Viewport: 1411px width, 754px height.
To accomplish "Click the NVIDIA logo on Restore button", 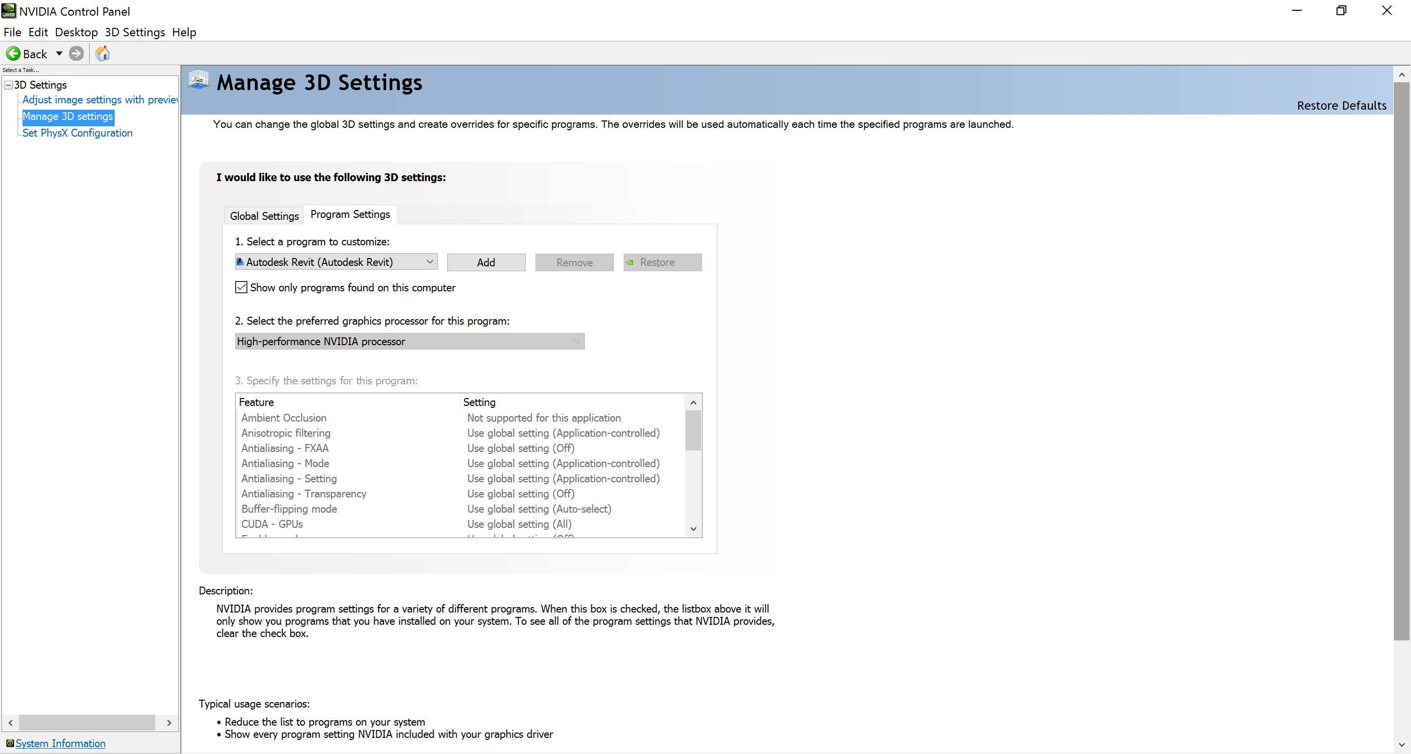I will [x=630, y=262].
